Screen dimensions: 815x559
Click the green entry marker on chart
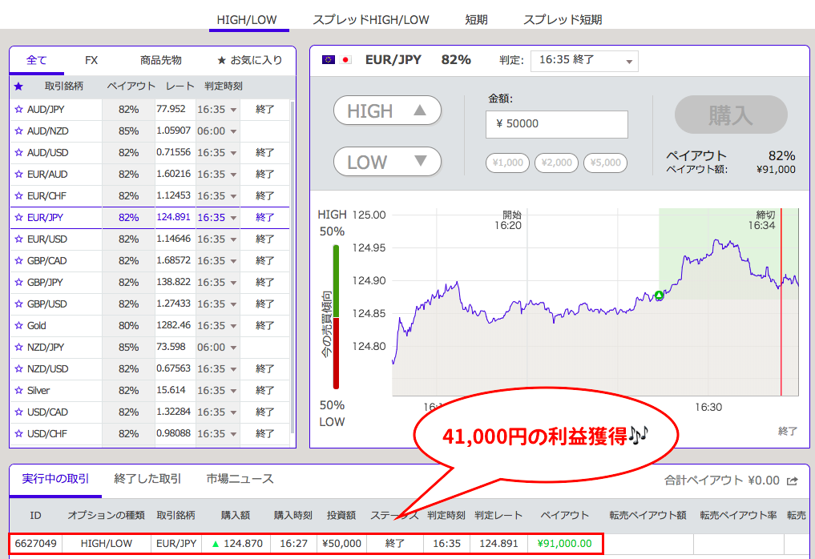[x=659, y=296]
